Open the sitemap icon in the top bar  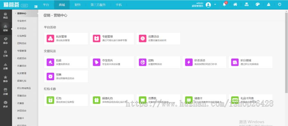click(246, 4)
